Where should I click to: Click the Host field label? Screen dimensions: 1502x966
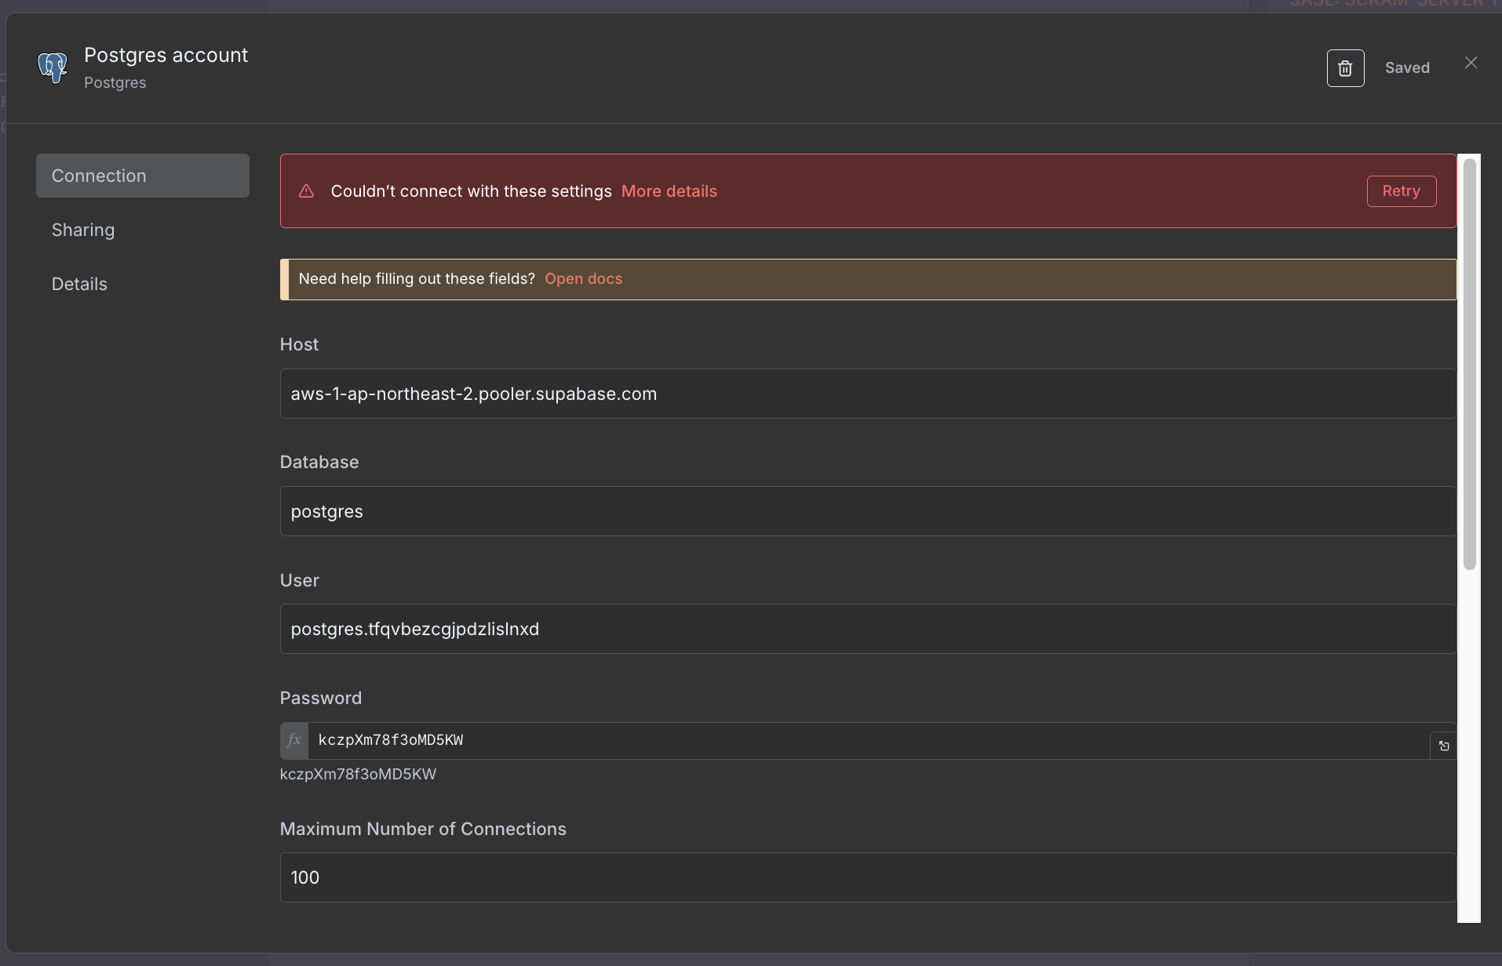click(299, 344)
